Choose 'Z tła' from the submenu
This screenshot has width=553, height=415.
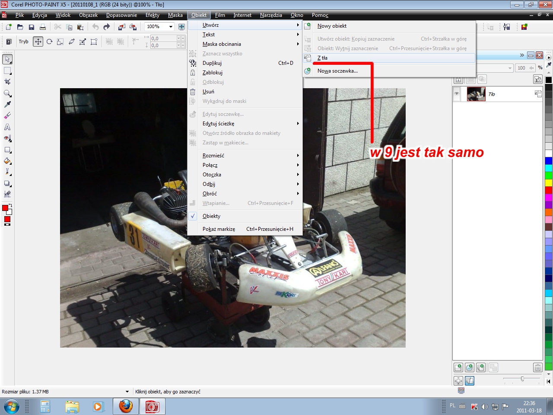click(x=322, y=58)
